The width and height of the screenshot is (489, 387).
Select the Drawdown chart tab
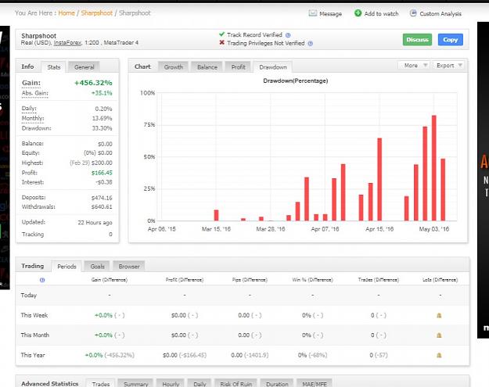pyautogui.click(x=273, y=67)
